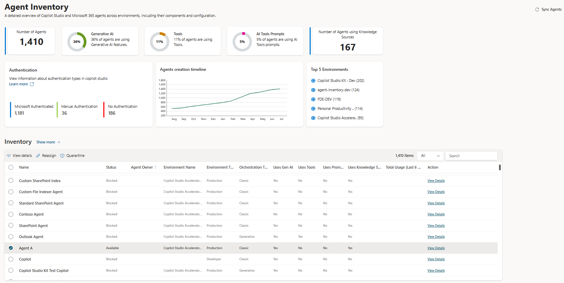The height and width of the screenshot is (283, 564).
Task: Click the Copilot Studio Kit Test Copilot name
Action: point(44,271)
